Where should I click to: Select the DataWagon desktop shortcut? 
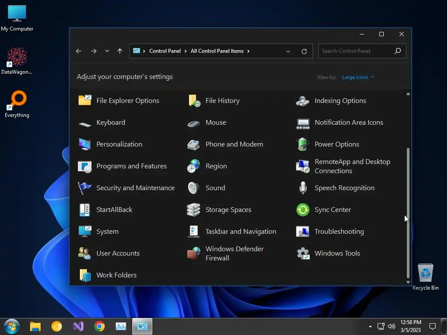point(17,61)
